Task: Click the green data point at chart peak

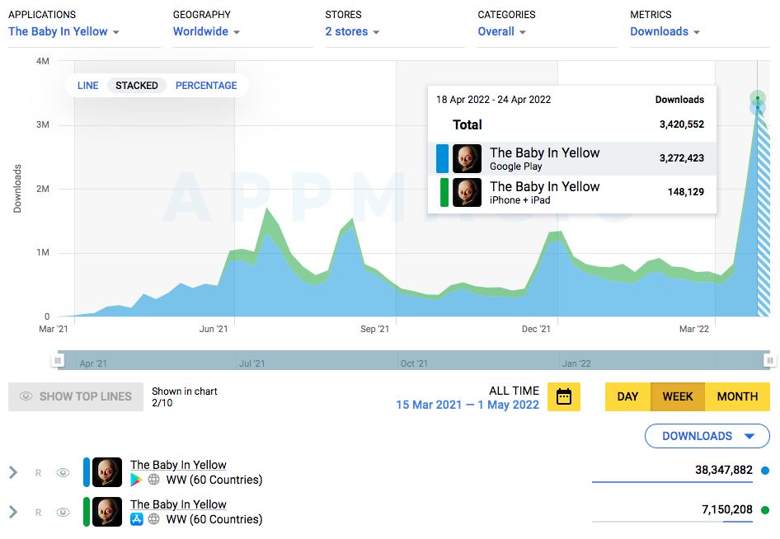Action: tap(758, 97)
